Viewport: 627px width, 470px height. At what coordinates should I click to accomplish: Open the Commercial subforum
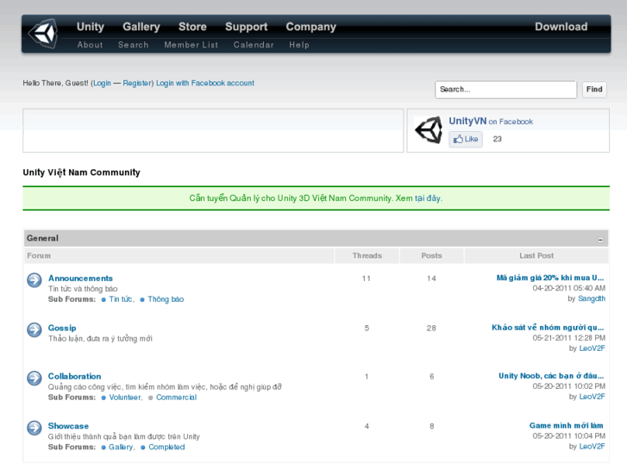pos(176,398)
